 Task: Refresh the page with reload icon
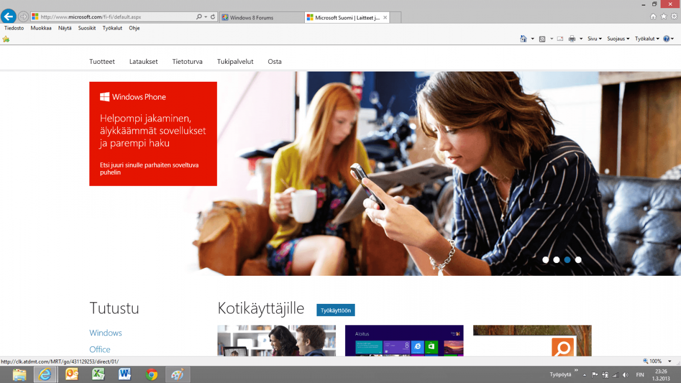coord(213,17)
